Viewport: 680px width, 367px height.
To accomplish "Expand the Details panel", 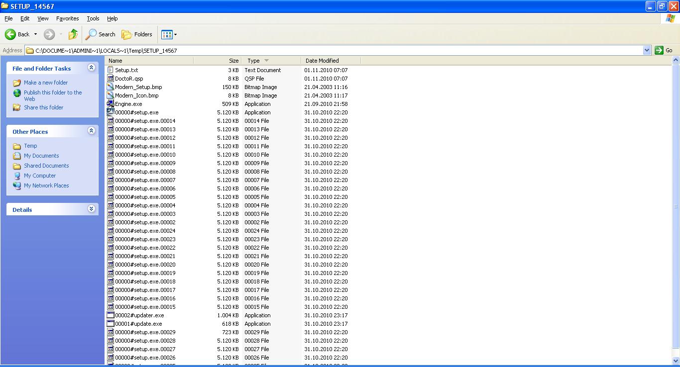I will (91, 209).
